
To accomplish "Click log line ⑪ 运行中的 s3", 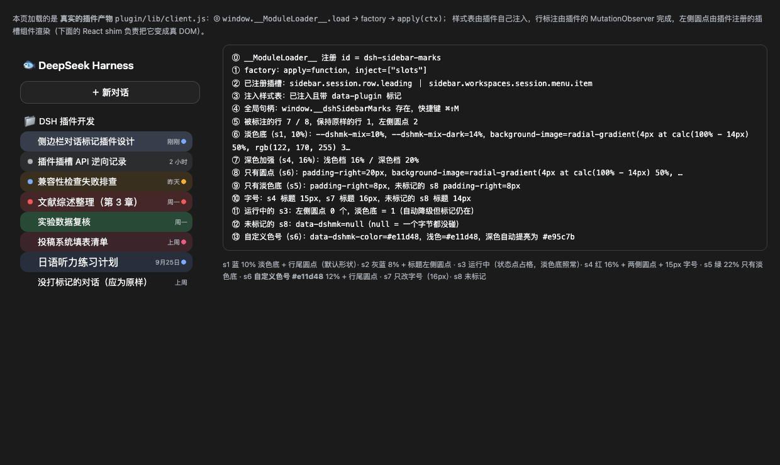I will click(x=354, y=211).
